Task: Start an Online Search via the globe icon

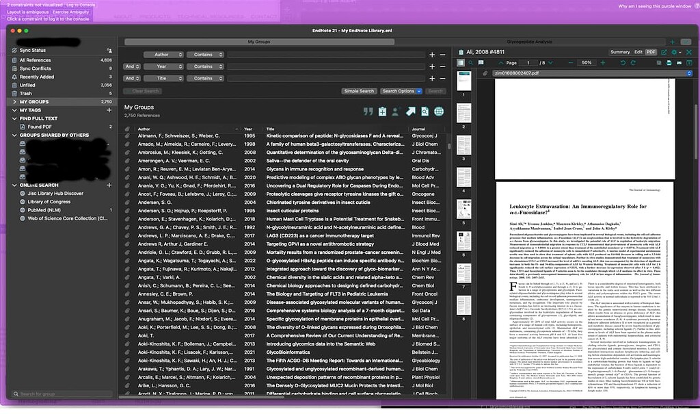Action: [438, 112]
